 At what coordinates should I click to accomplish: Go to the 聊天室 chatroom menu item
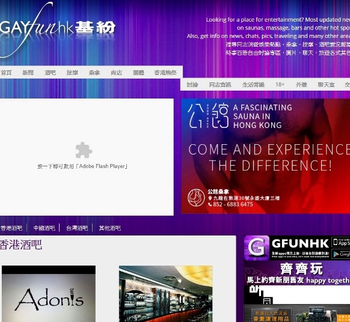326,85
